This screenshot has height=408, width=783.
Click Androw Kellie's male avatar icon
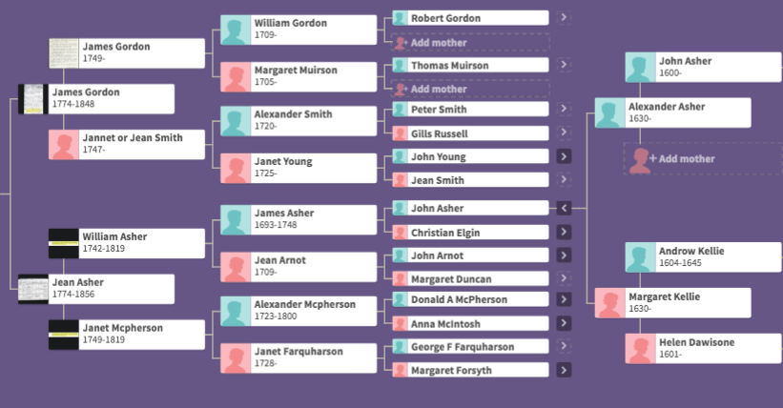[x=641, y=257]
